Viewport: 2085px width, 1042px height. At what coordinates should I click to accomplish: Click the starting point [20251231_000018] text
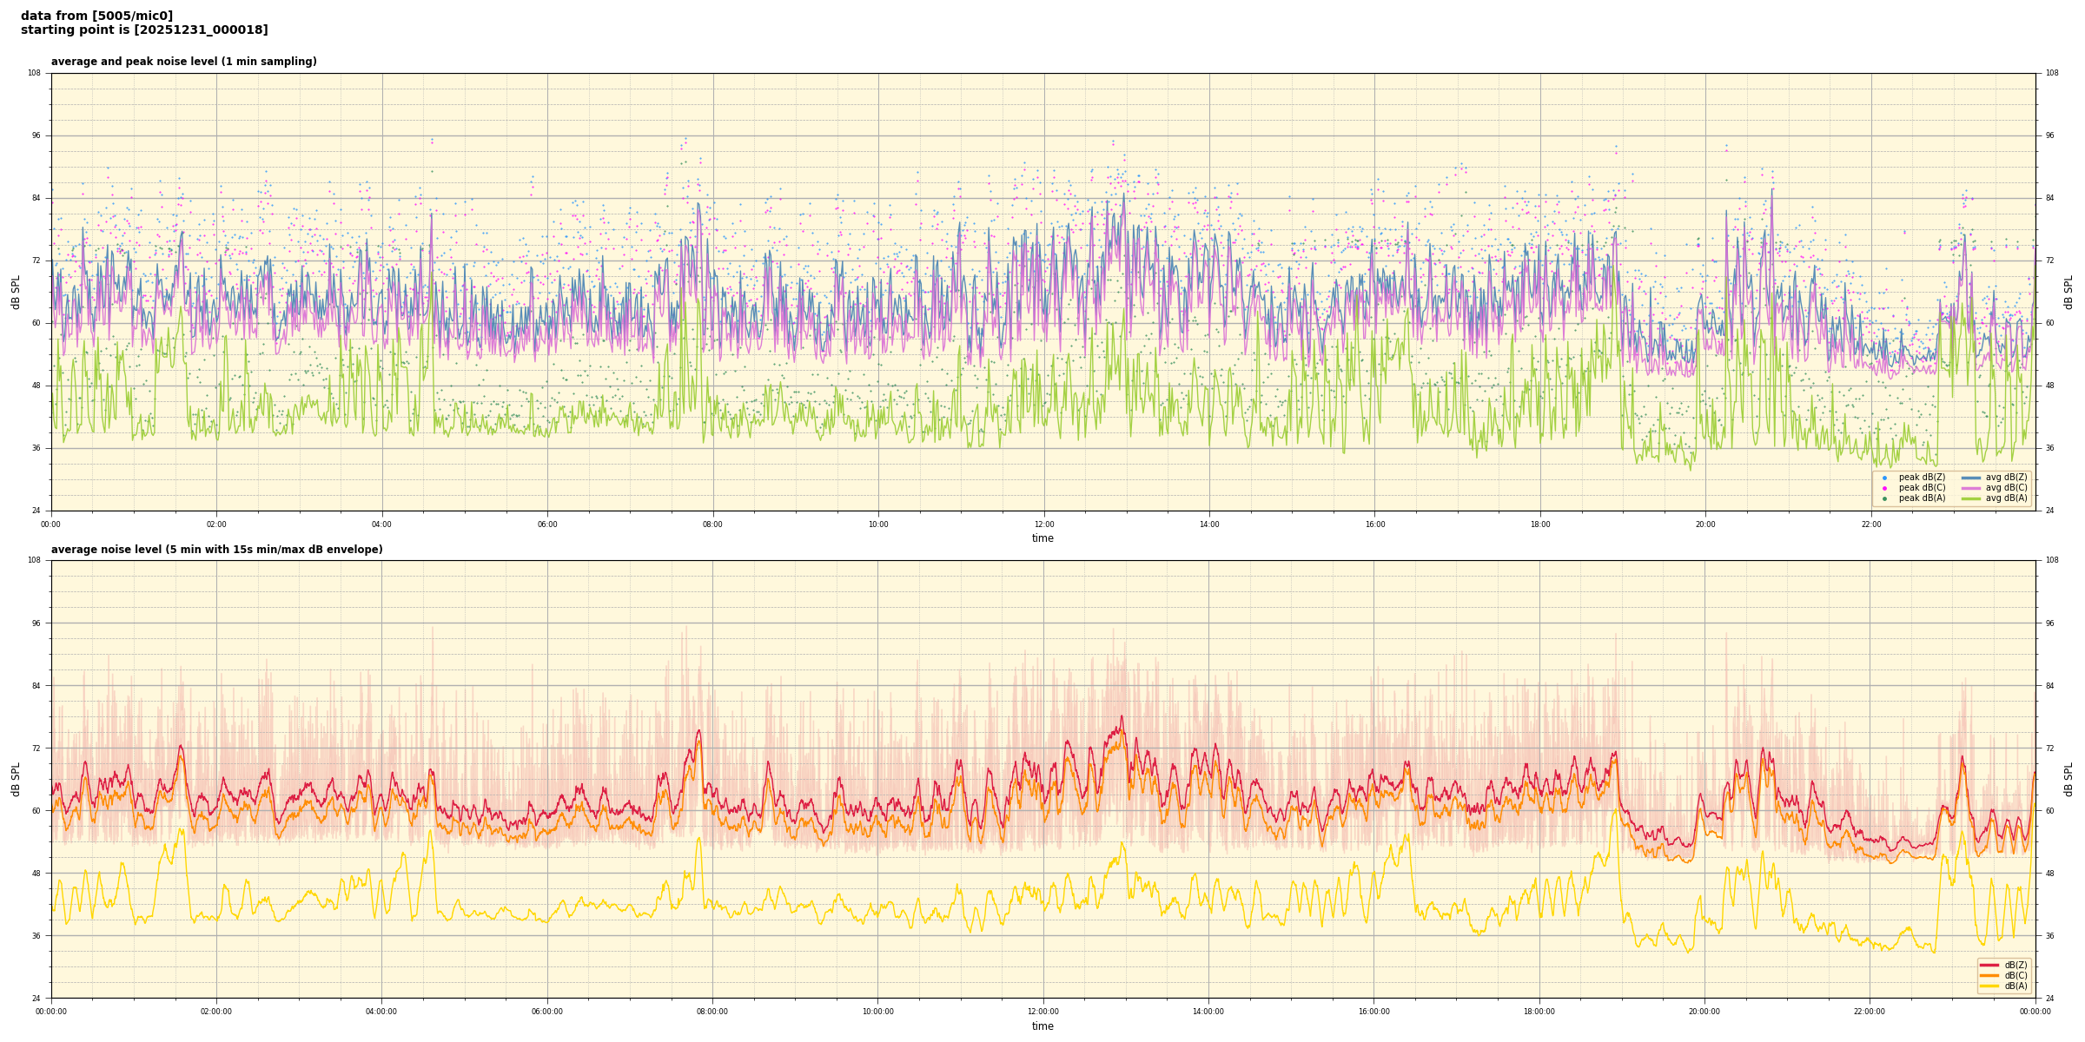pyautogui.click(x=144, y=30)
